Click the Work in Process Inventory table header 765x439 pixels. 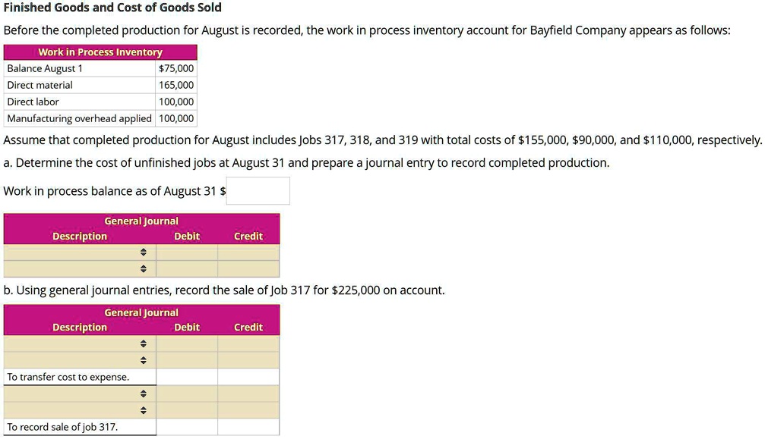point(100,52)
